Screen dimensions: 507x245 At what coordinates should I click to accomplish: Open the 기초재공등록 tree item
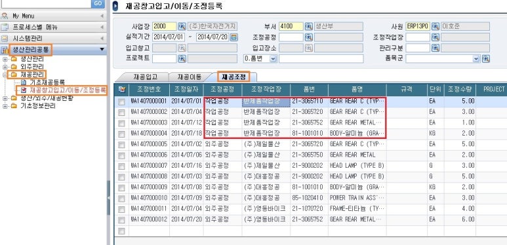(x=47, y=83)
